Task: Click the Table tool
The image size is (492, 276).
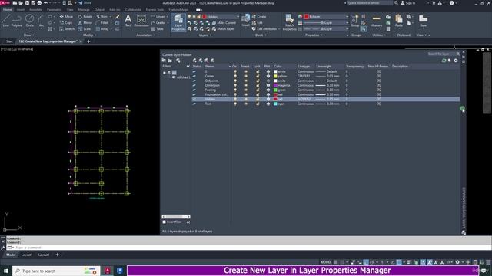Action: point(157,29)
